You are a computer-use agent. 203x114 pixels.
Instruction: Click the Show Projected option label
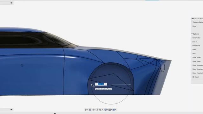(198, 73)
